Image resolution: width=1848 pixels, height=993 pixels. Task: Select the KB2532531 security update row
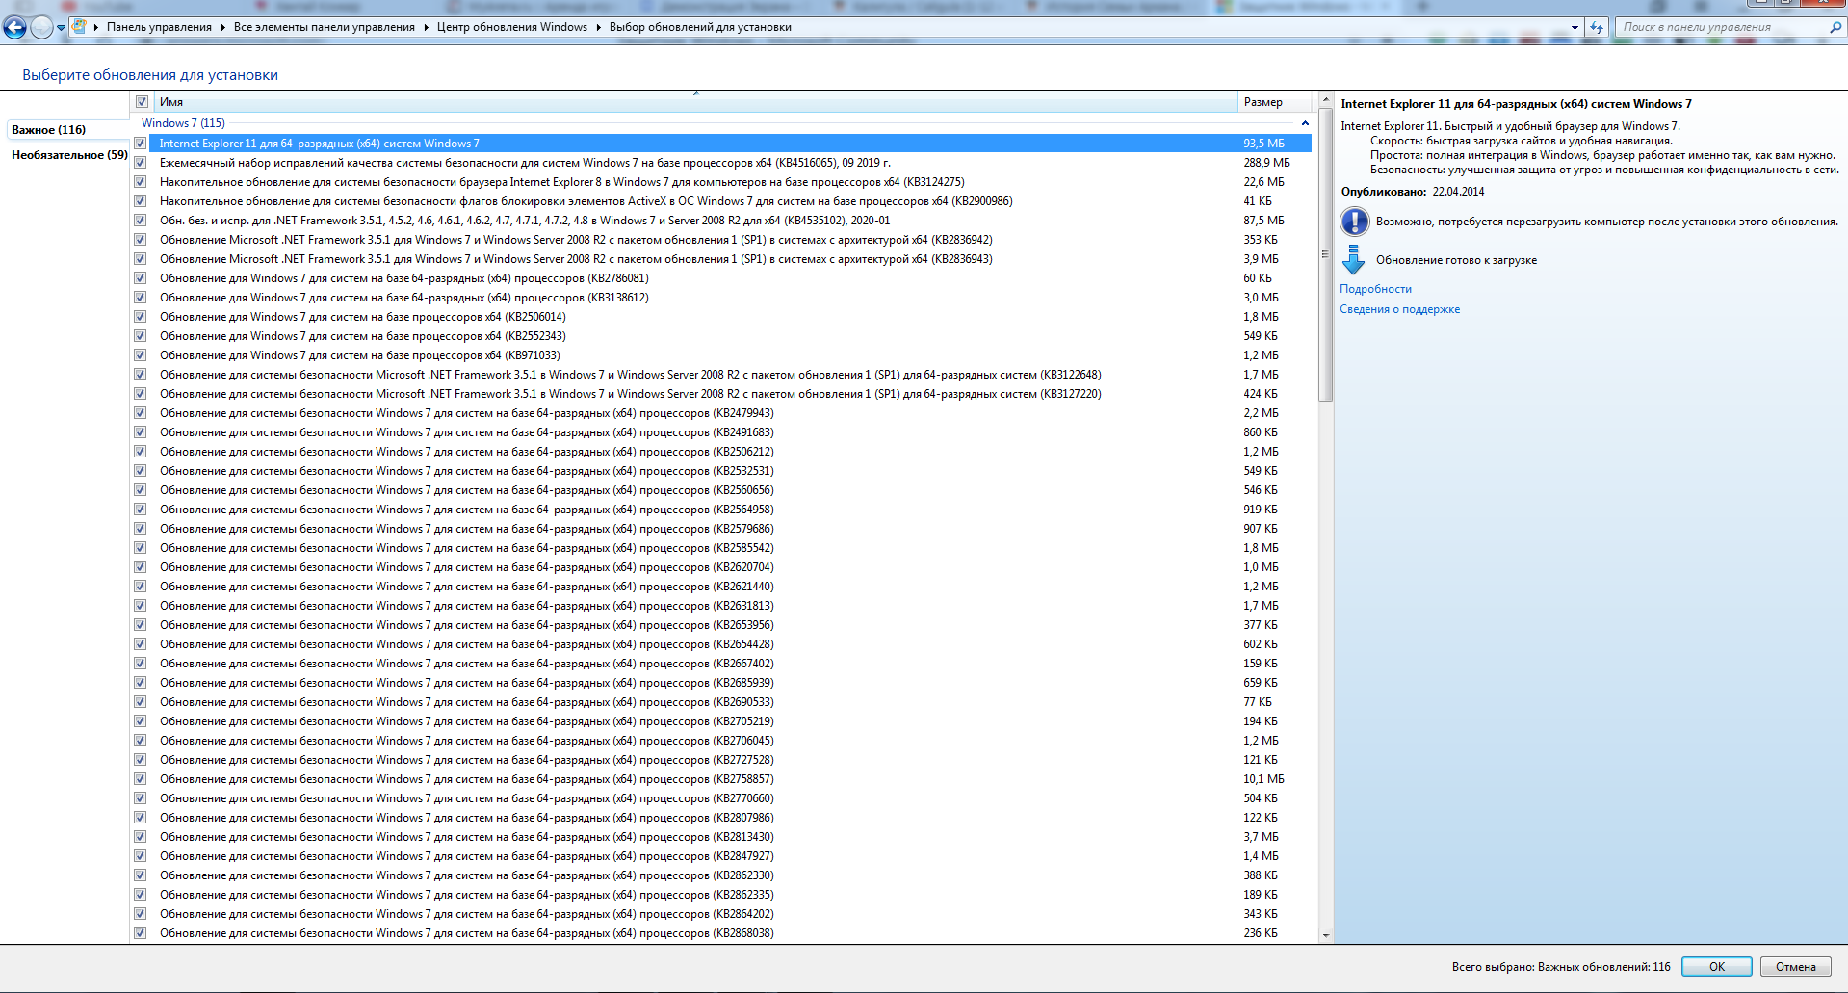721,471
